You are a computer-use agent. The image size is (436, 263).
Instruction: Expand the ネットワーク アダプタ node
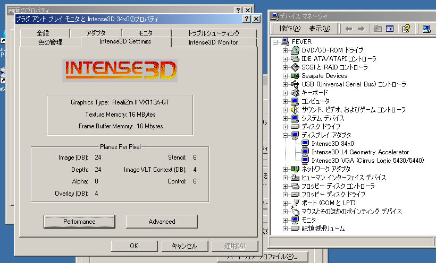285,169
